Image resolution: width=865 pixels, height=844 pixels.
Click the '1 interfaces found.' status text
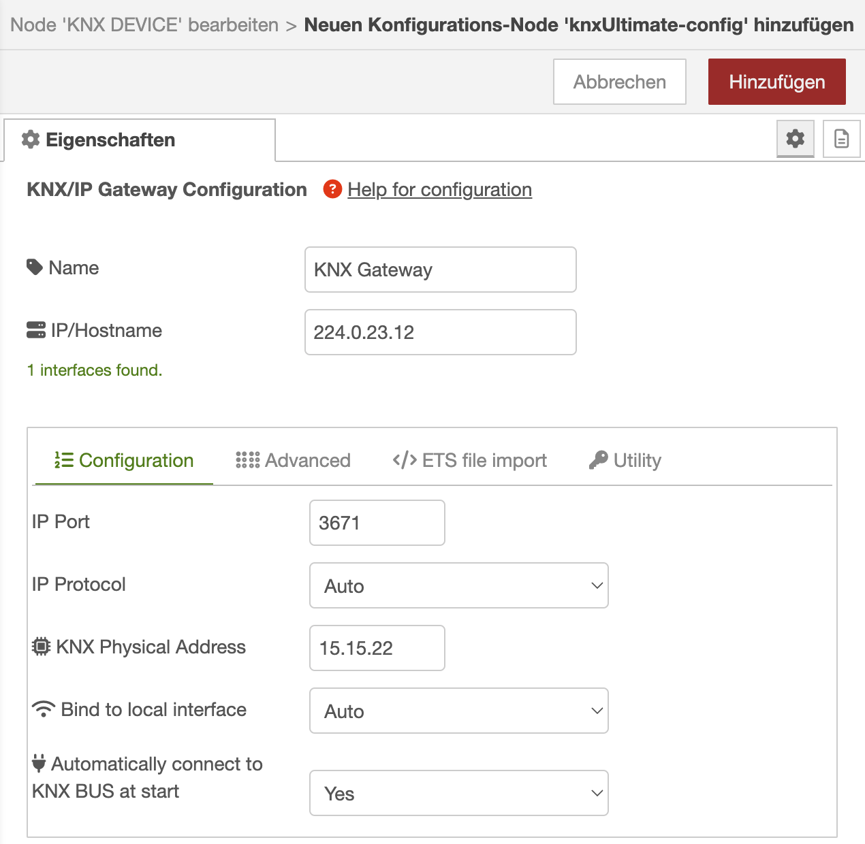(x=95, y=370)
